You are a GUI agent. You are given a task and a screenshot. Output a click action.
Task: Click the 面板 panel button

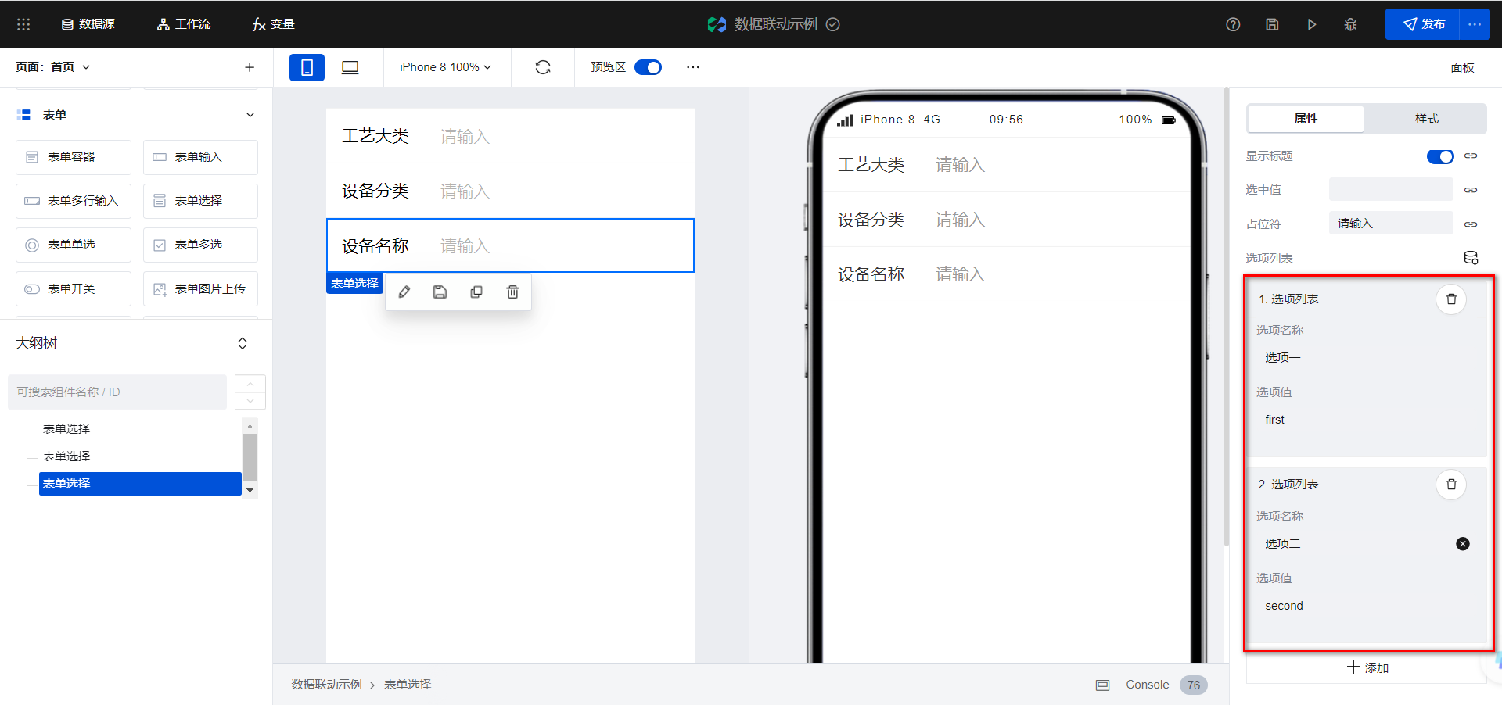point(1462,67)
